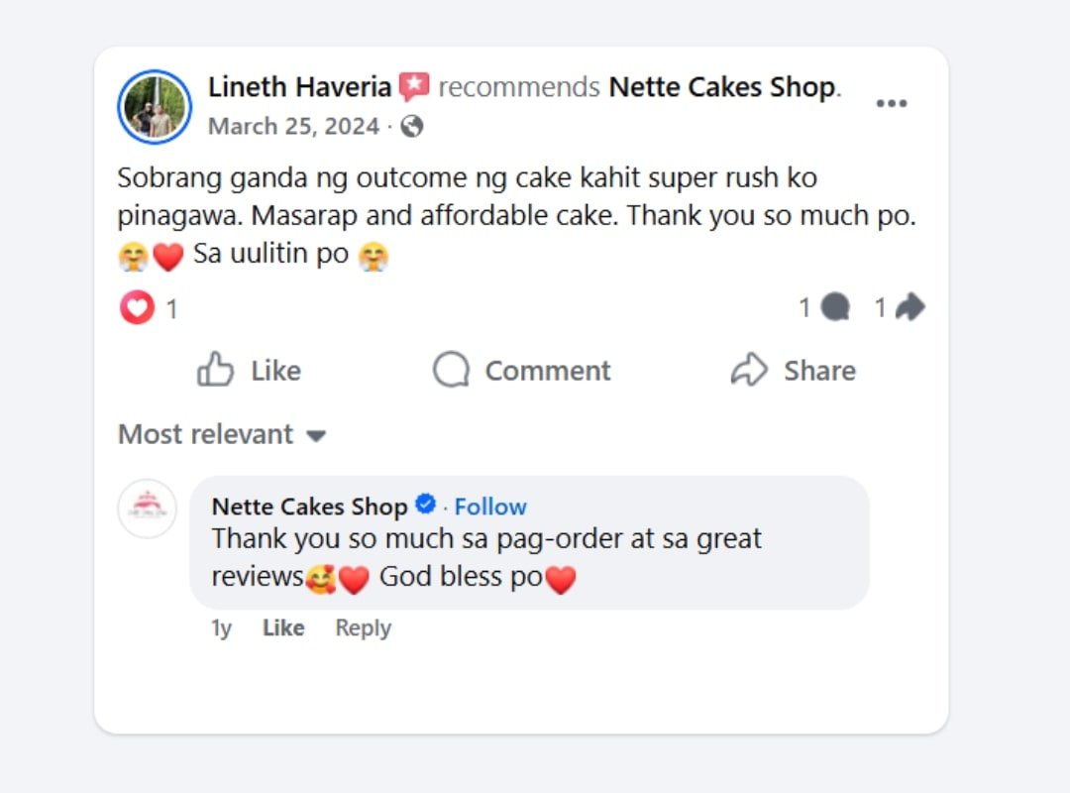Open Lineth Haveria's profile picture

[x=155, y=107]
